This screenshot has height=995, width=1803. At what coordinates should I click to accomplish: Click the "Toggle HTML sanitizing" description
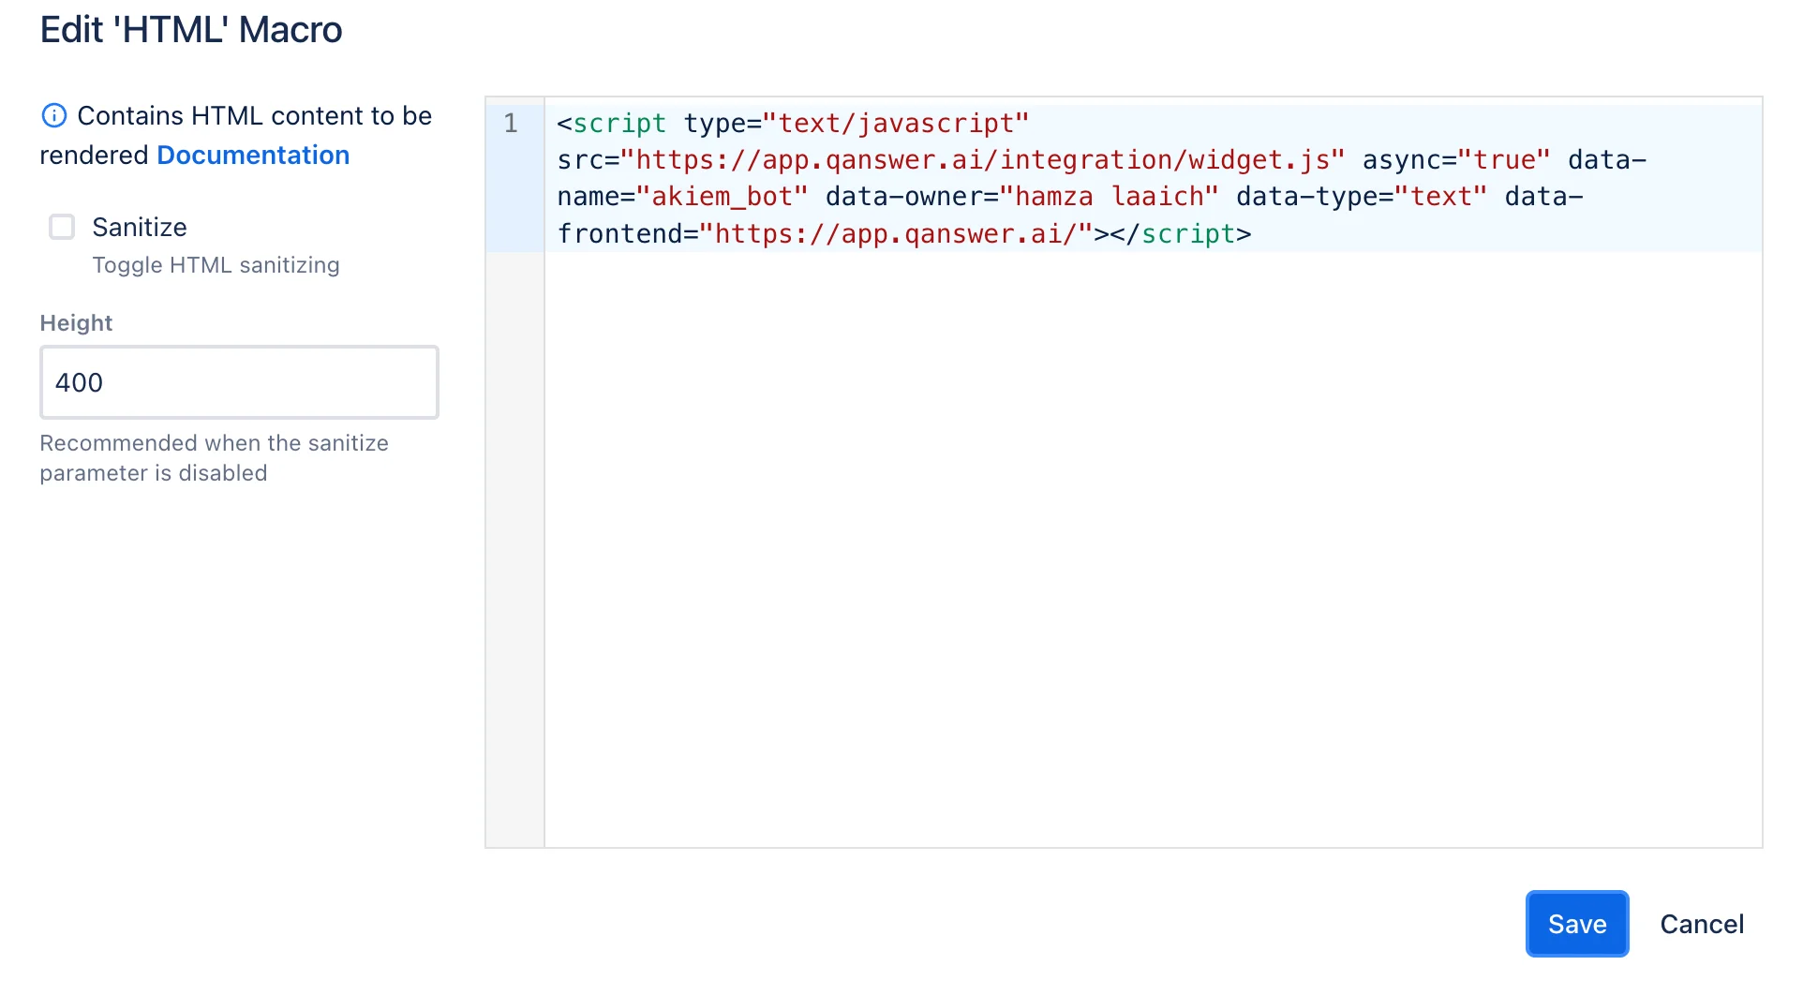click(216, 265)
